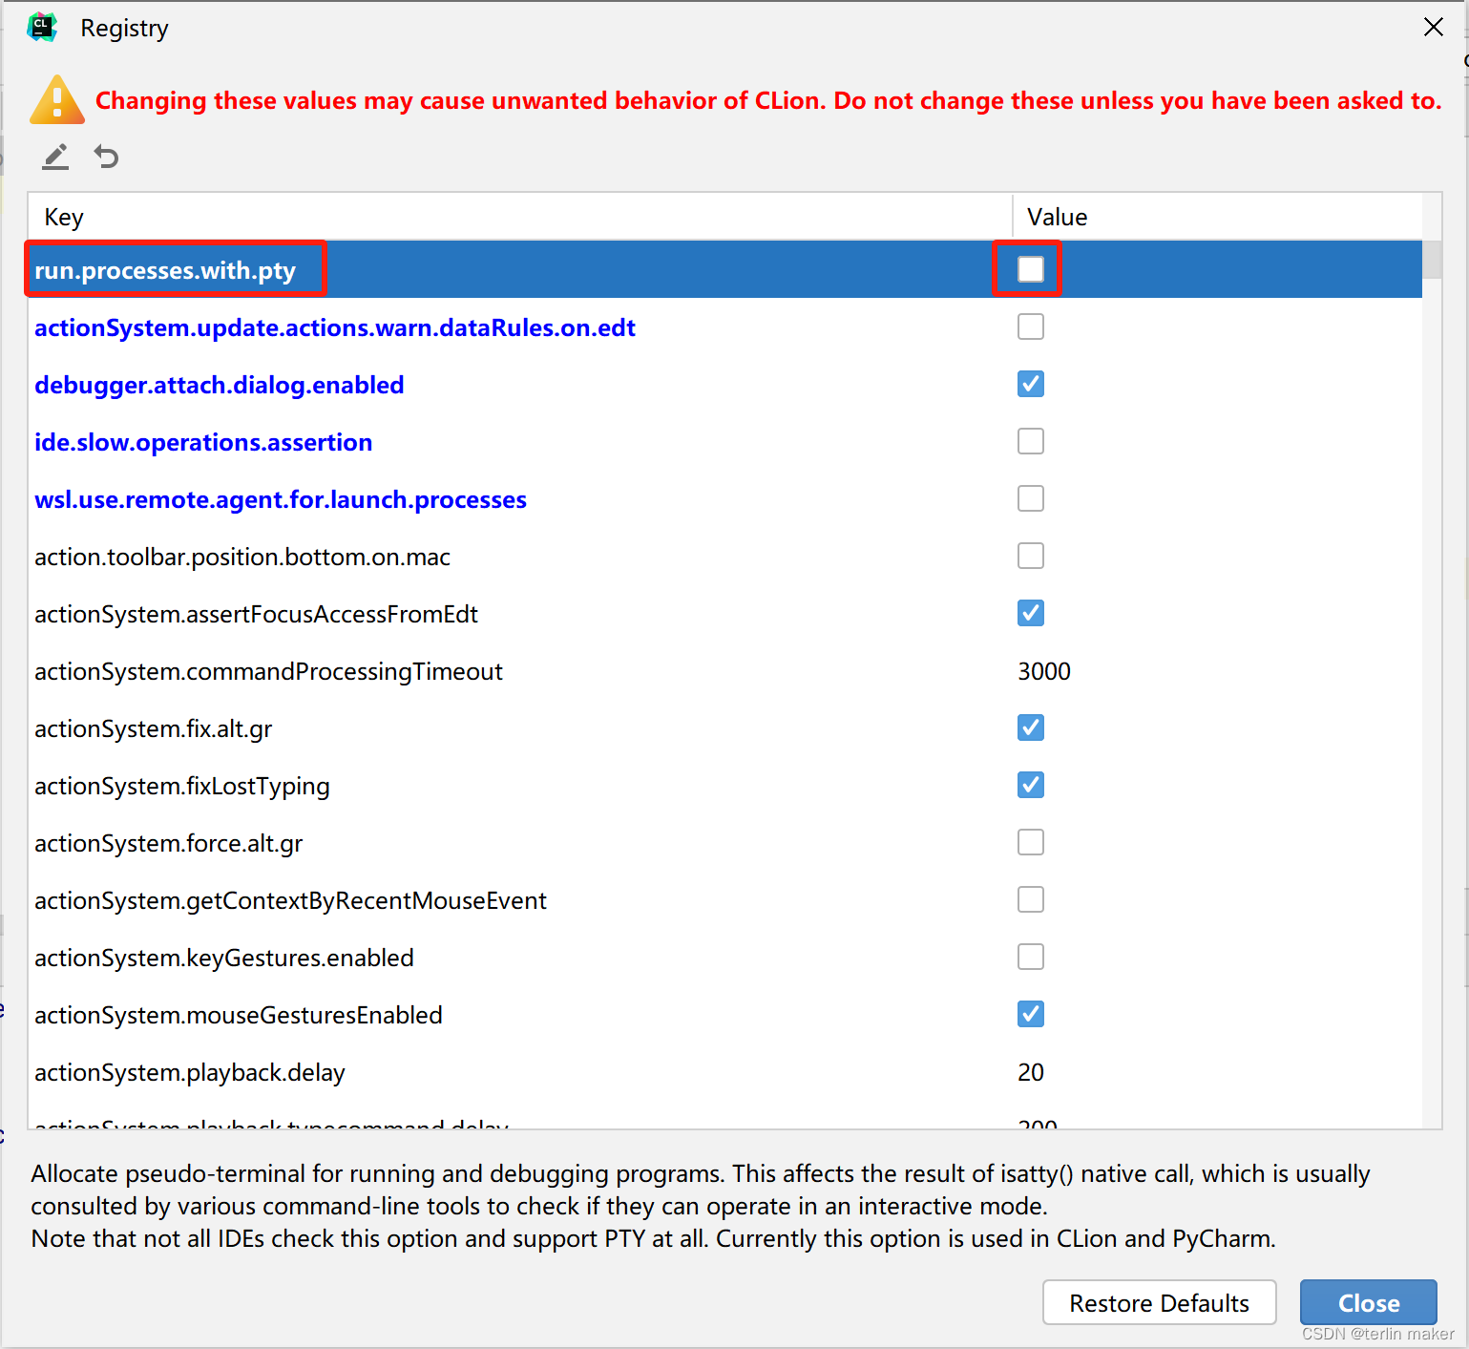Screen dimensions: 1469x1349
Task: Uncheck actionSystem.mouseGesturesEnabled
Action: 1031,1014
